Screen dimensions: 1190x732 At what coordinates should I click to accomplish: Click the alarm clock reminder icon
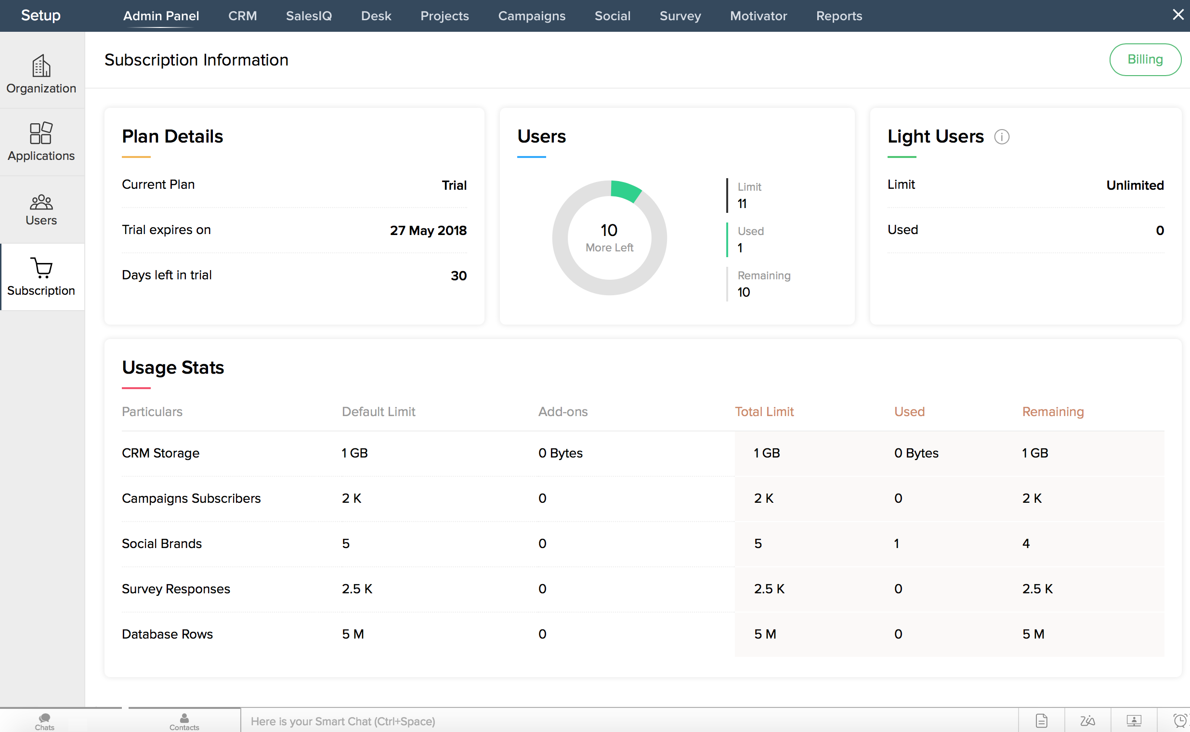[x=1179, y=721]
